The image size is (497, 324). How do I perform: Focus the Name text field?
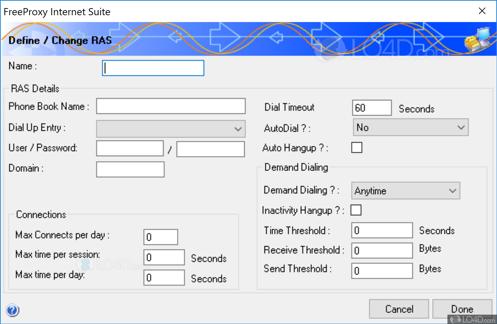(153, 68)
